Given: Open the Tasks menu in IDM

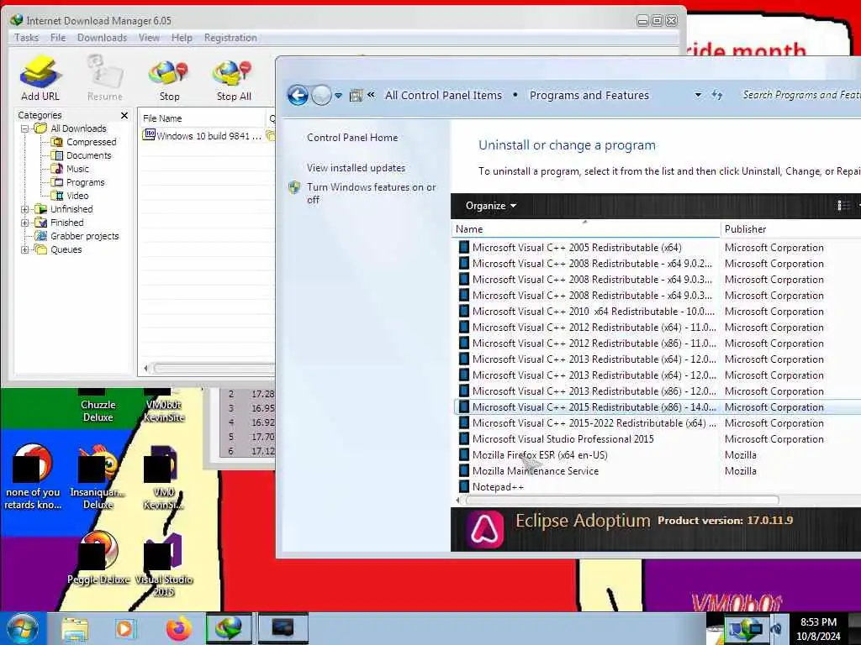Looking at the screenshot, I should (26, 38).
